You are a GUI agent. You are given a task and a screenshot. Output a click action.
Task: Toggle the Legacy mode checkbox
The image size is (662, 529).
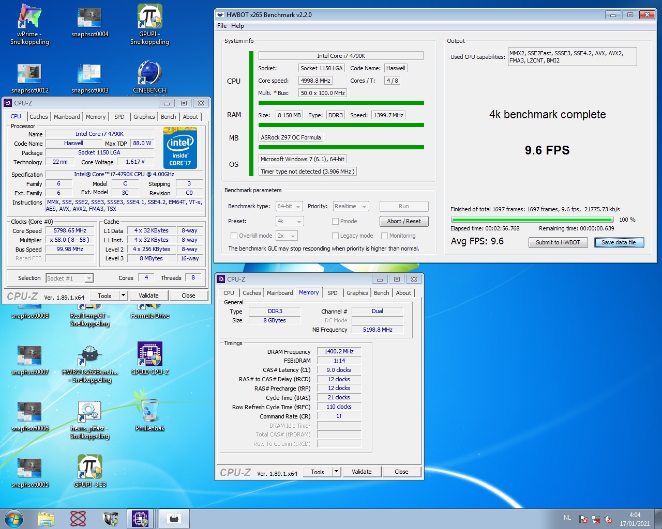pos(335,236)
